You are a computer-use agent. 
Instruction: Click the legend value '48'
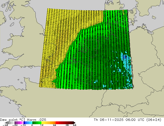(74, 125)
